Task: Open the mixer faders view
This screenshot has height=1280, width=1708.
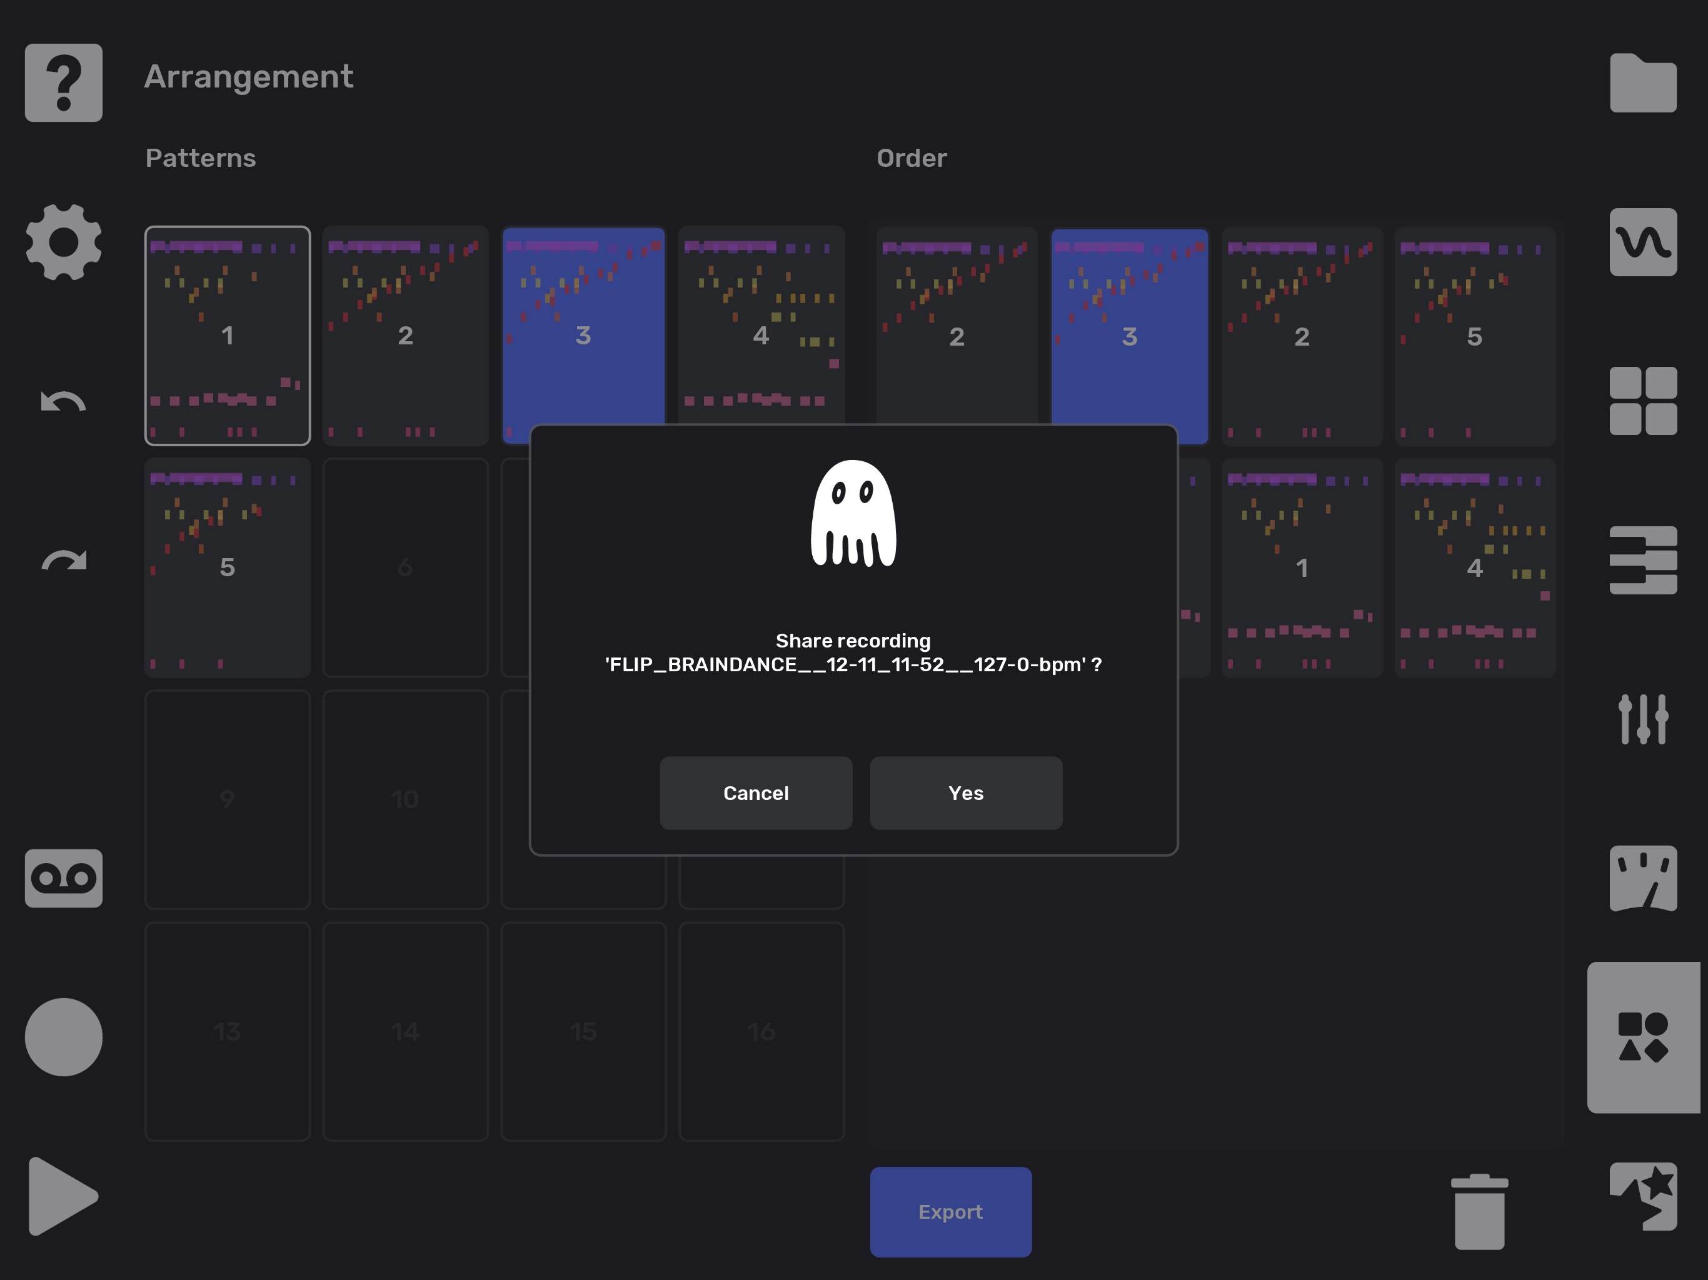Action: point(1643,719)
